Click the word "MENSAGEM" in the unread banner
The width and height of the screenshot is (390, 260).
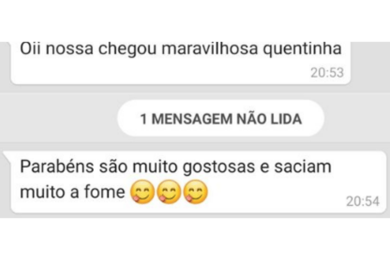pyautogui.click(x=192, y=119)
